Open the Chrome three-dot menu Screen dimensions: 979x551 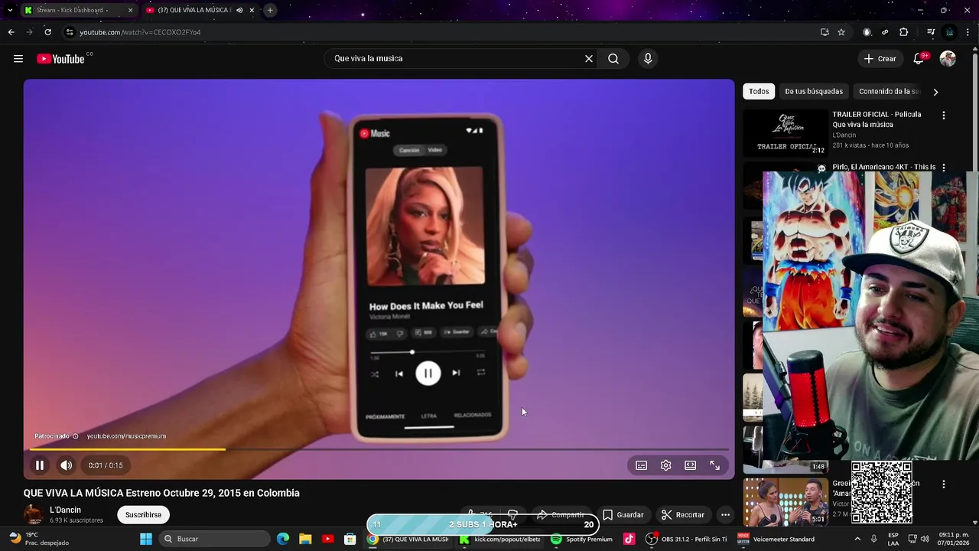(x=968, y=32)
